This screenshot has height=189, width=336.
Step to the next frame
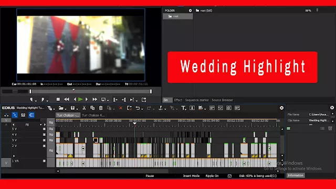87,99
